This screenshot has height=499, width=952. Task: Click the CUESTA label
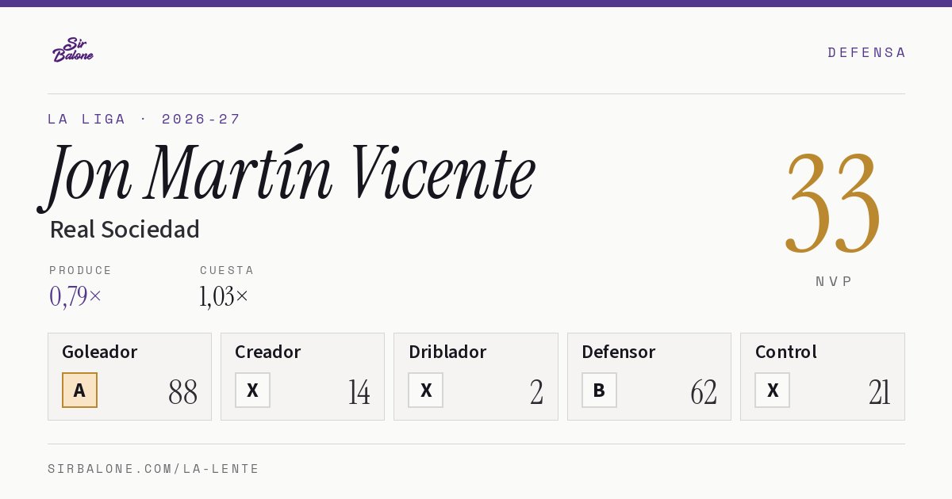227,270
